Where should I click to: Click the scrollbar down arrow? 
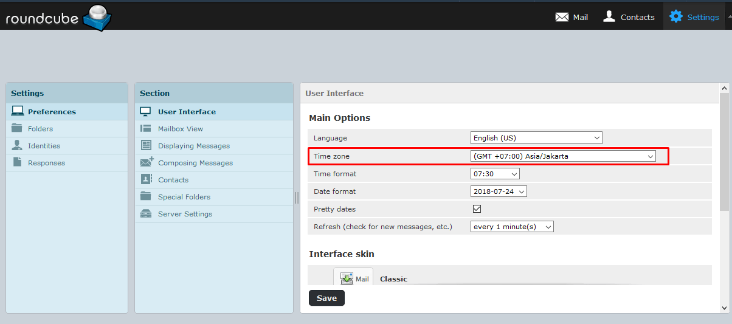pyautogui.click(x=724, y=308)
